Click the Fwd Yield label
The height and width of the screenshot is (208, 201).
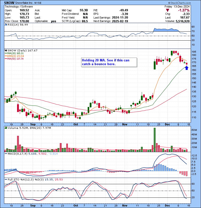coord(68,18)
